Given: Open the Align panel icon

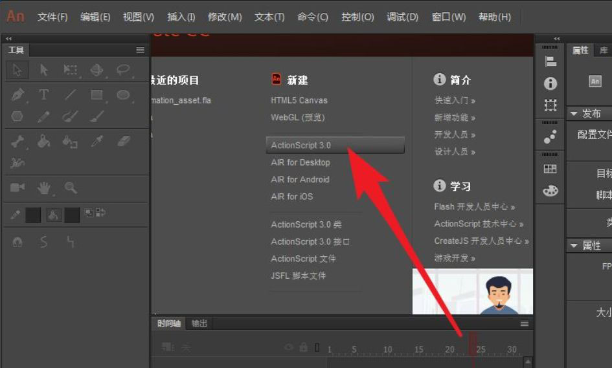Looking at the screenshot, I should (550, 61).
